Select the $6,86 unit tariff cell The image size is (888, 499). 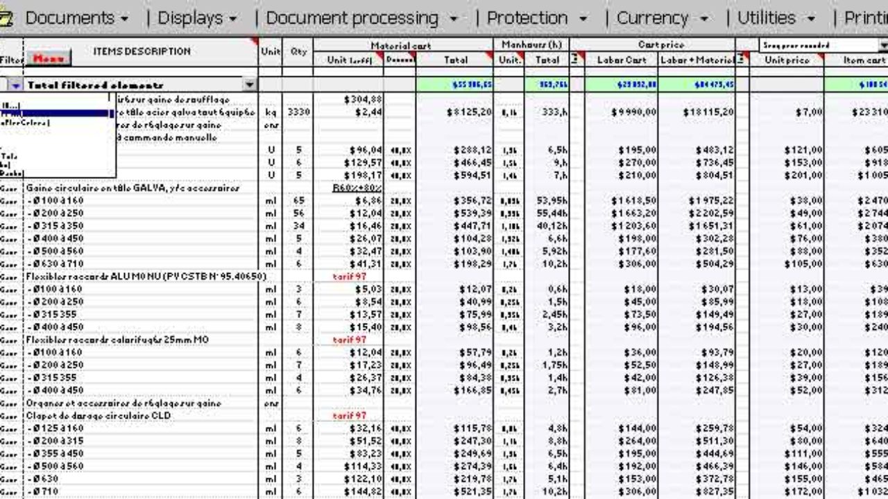[348, 201]
